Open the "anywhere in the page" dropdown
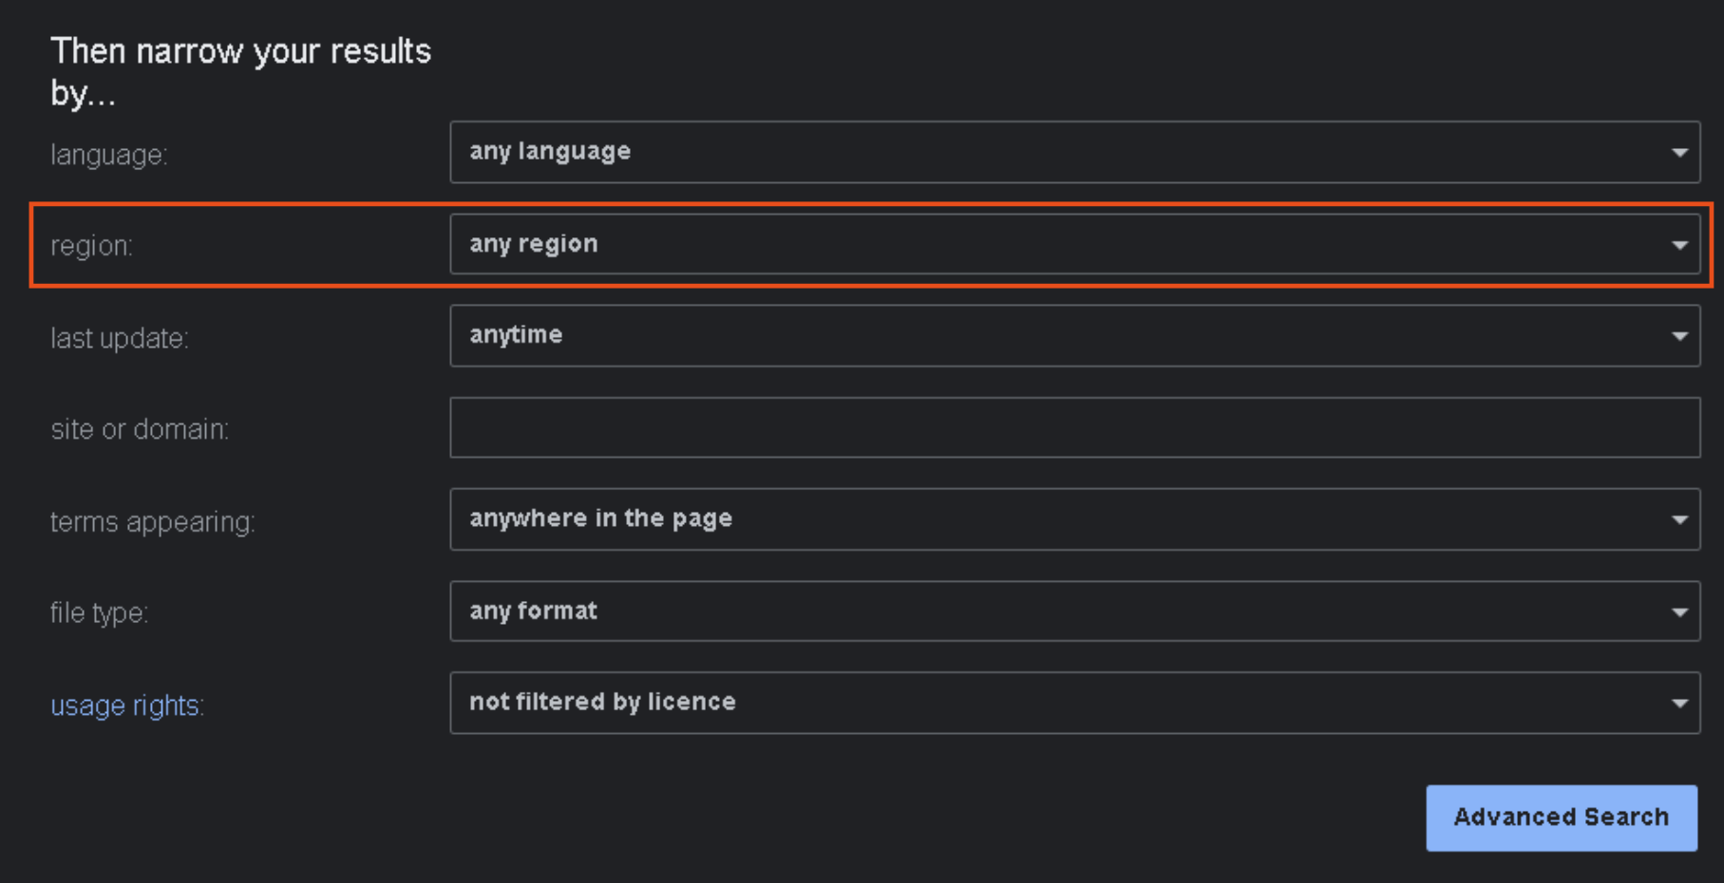Viewport: 1724px width, 883px height. pyautogui.click(x=1073, y=519)
